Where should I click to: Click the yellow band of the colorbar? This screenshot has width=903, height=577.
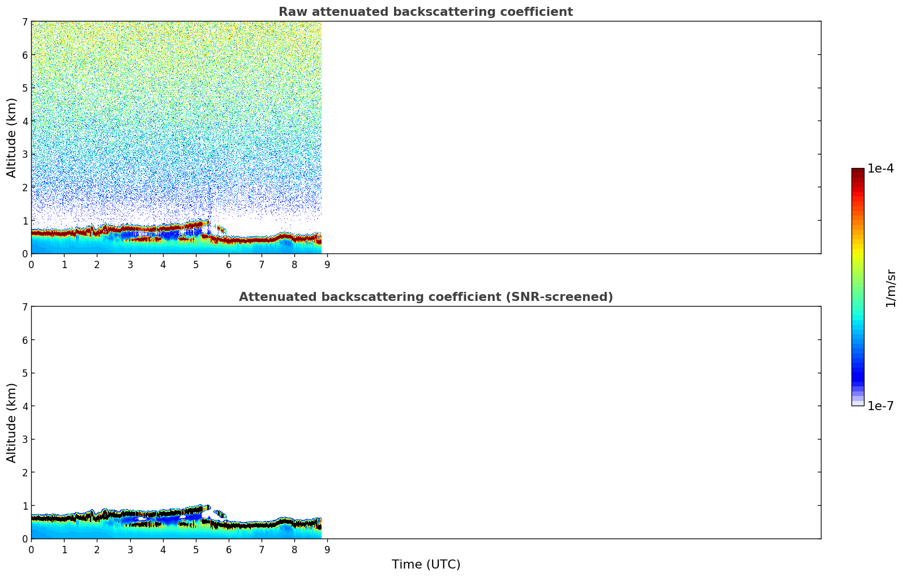[x=857, y=251]
